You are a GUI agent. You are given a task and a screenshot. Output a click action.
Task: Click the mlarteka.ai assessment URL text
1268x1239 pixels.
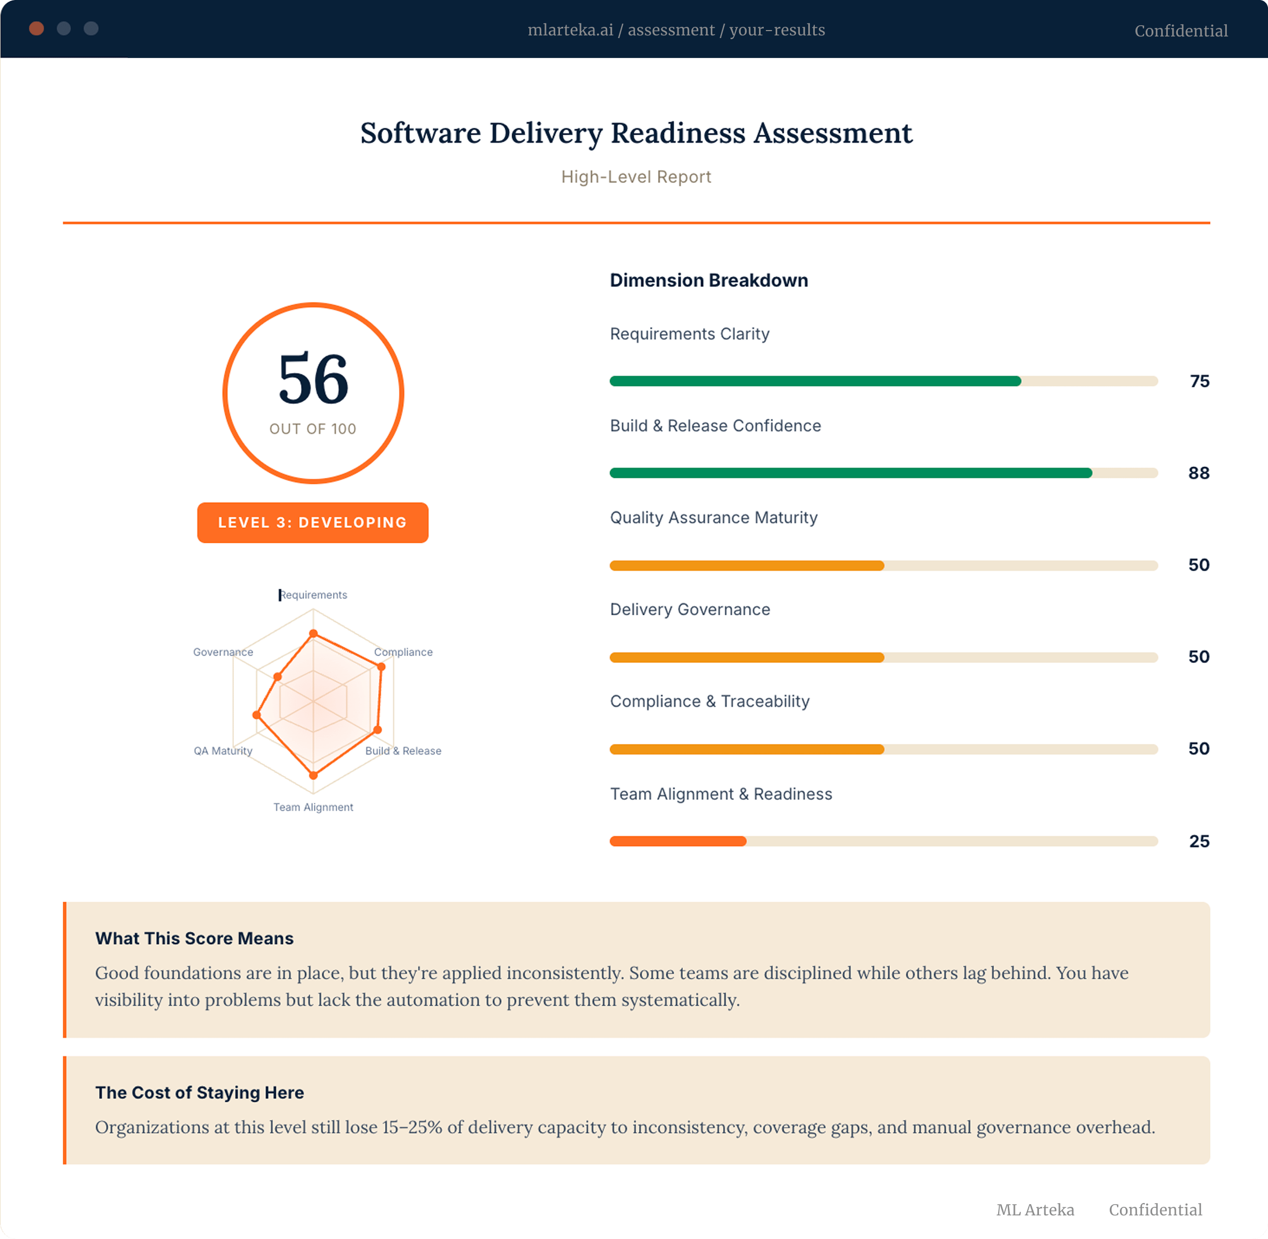(x=676, y=30)
